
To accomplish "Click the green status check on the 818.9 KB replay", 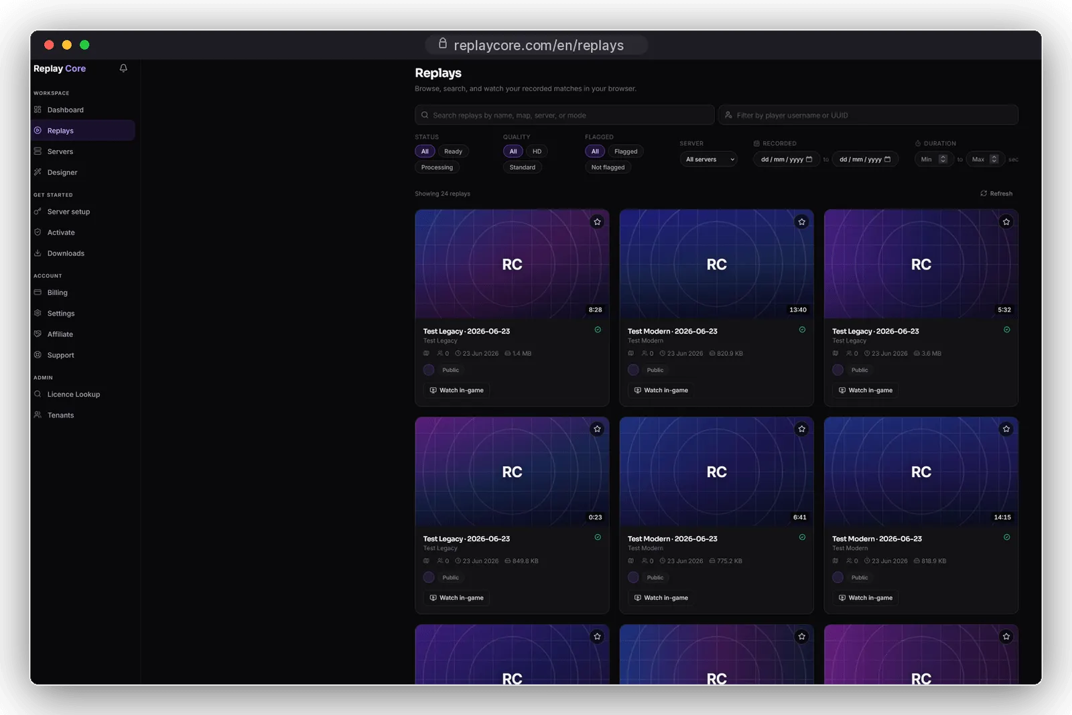I will coord(1006,537).
